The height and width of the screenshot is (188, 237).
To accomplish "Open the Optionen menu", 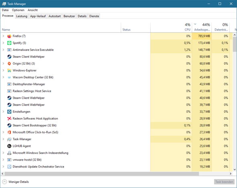I will (18, 10).
